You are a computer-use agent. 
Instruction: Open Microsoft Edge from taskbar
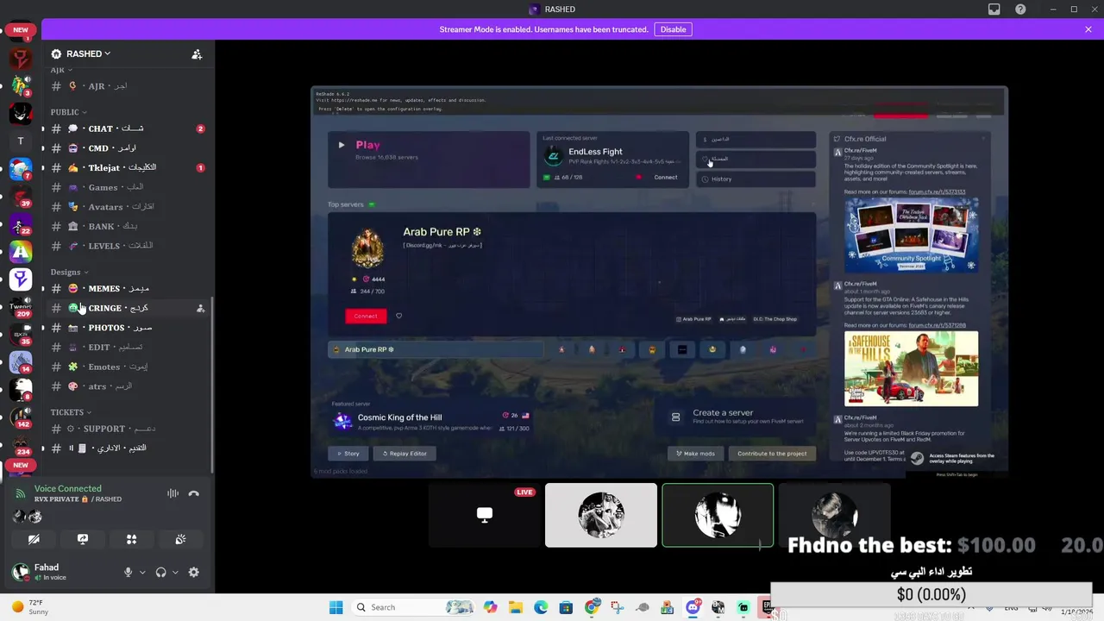tap(541, 607)
